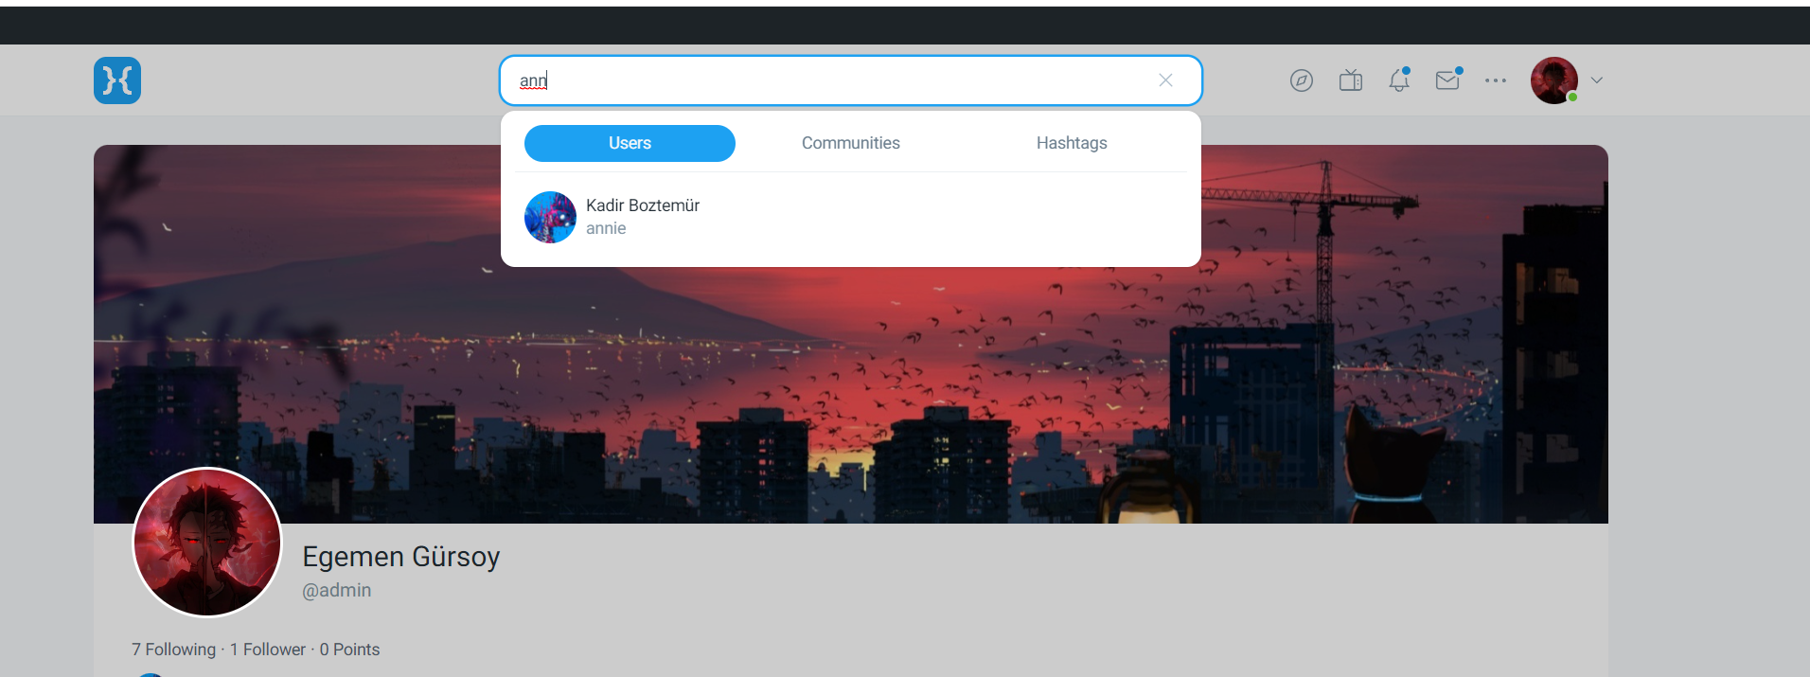Switch to the Hashtags search tab
Viewport: 1810px width, 677px height.
(1072, 143)
